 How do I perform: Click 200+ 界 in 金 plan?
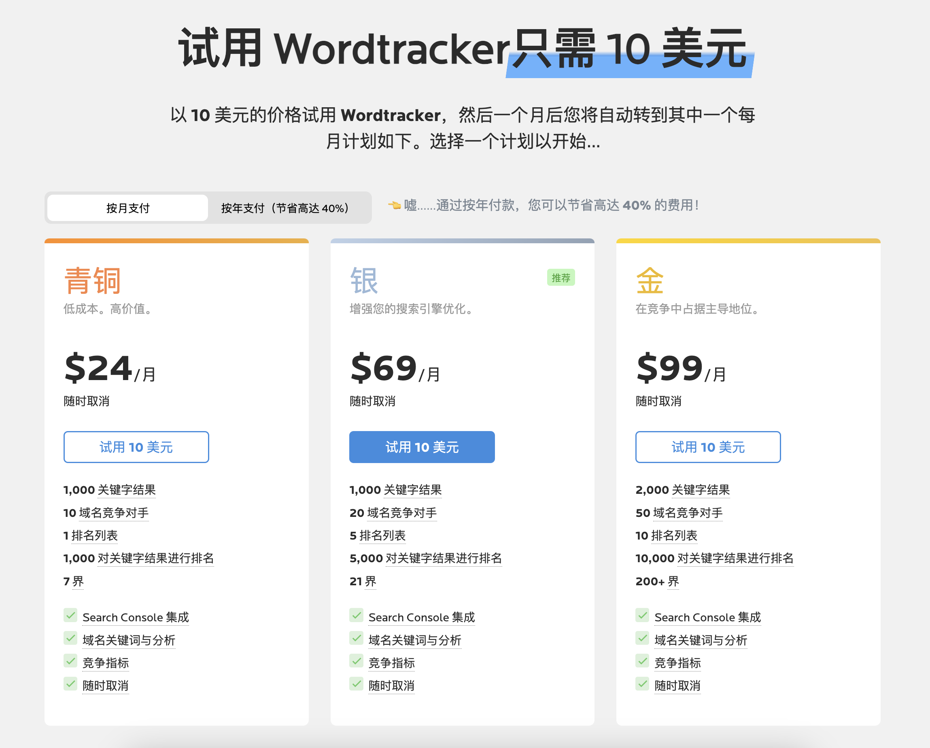[657, 582]
